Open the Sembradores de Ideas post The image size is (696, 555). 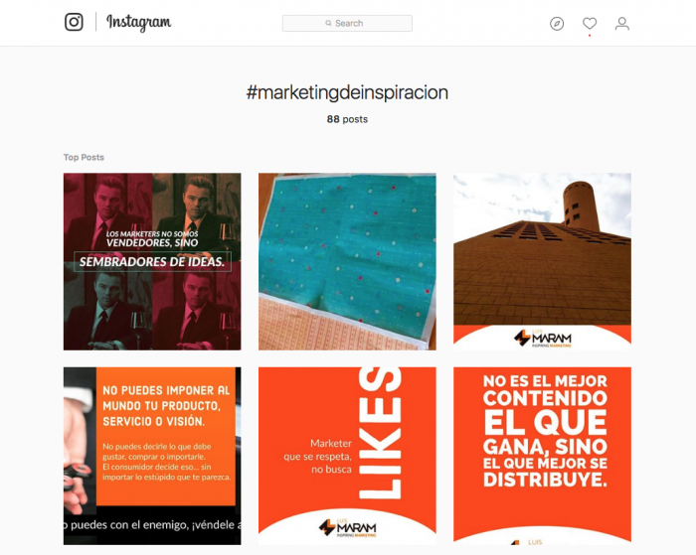pos(152,261)
